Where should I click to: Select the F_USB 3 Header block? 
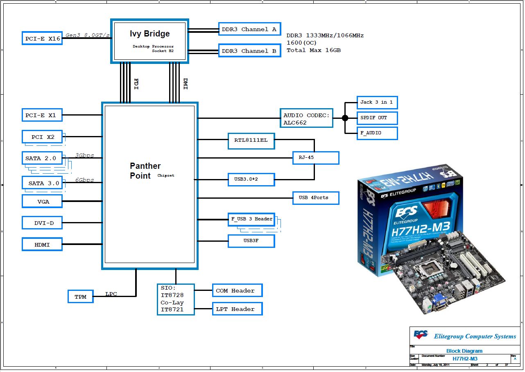pyautogui.click(x=251, y=219)
